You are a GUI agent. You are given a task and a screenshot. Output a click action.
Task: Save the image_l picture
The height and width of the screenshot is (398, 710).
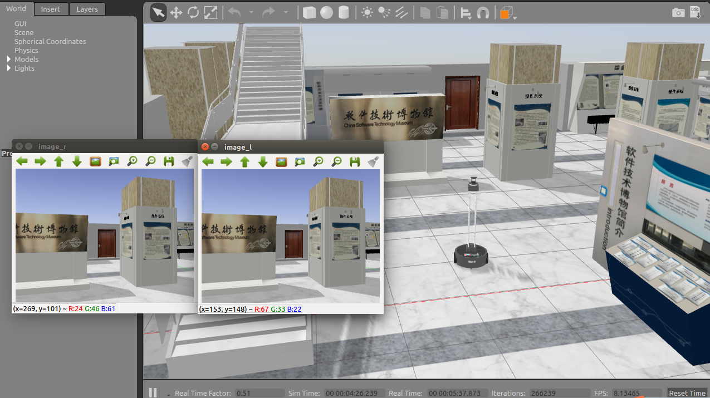pos(355,161)
